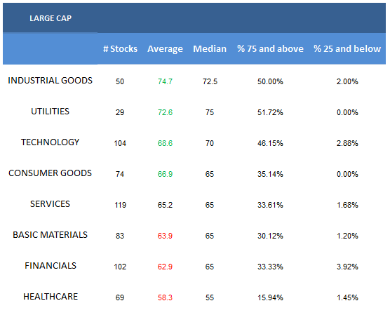Click the % 25 and below header
Screen dimensions: 390x315
click(347, 49)
